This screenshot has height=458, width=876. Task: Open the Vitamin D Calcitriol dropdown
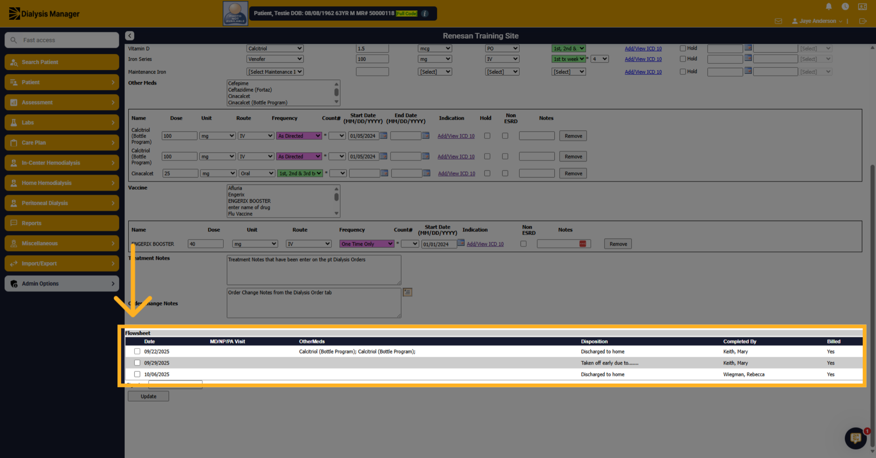coord(275,48)
